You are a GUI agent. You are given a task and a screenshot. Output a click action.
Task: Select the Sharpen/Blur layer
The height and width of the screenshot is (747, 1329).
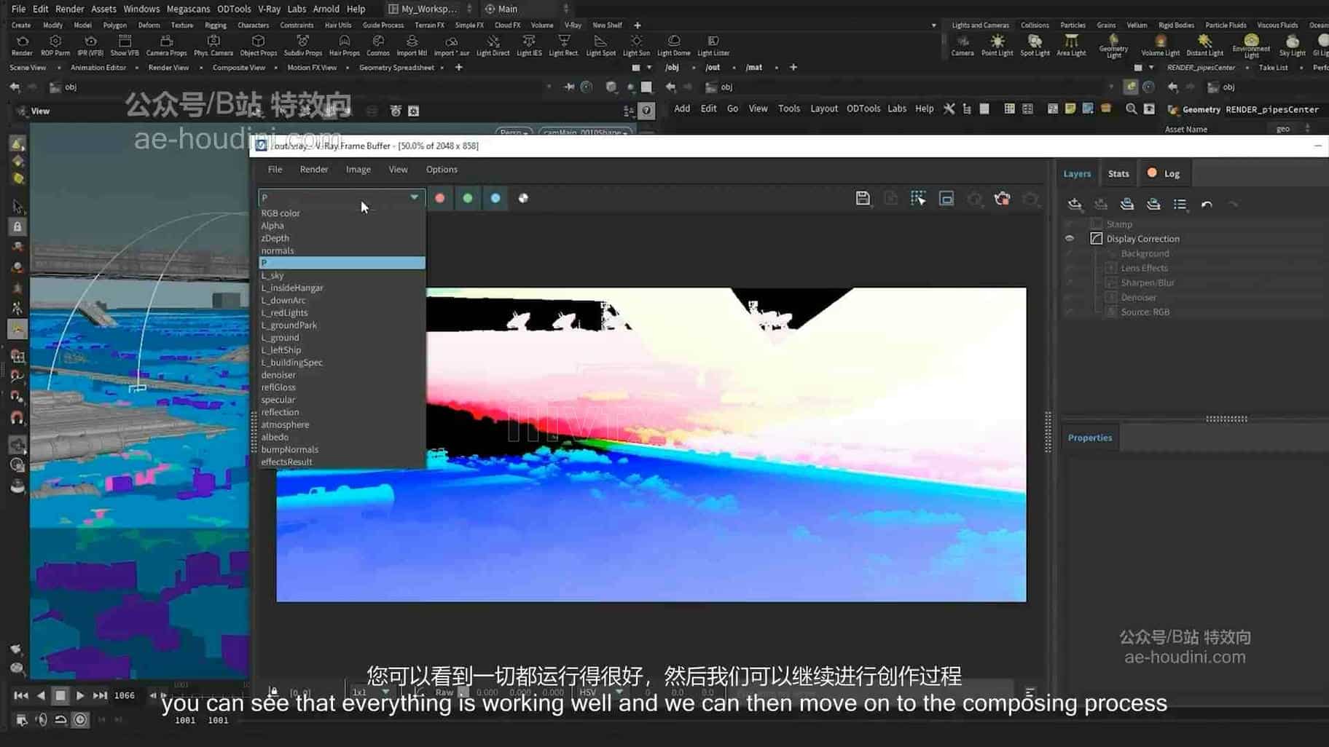tap(1147, 282)
